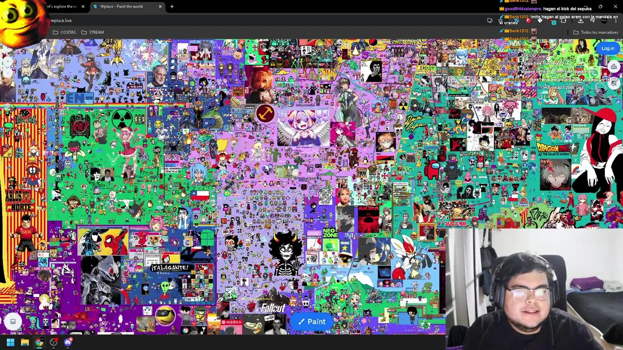Open the Chrome profile avatar
623x350 pixels.
[604, 20]
